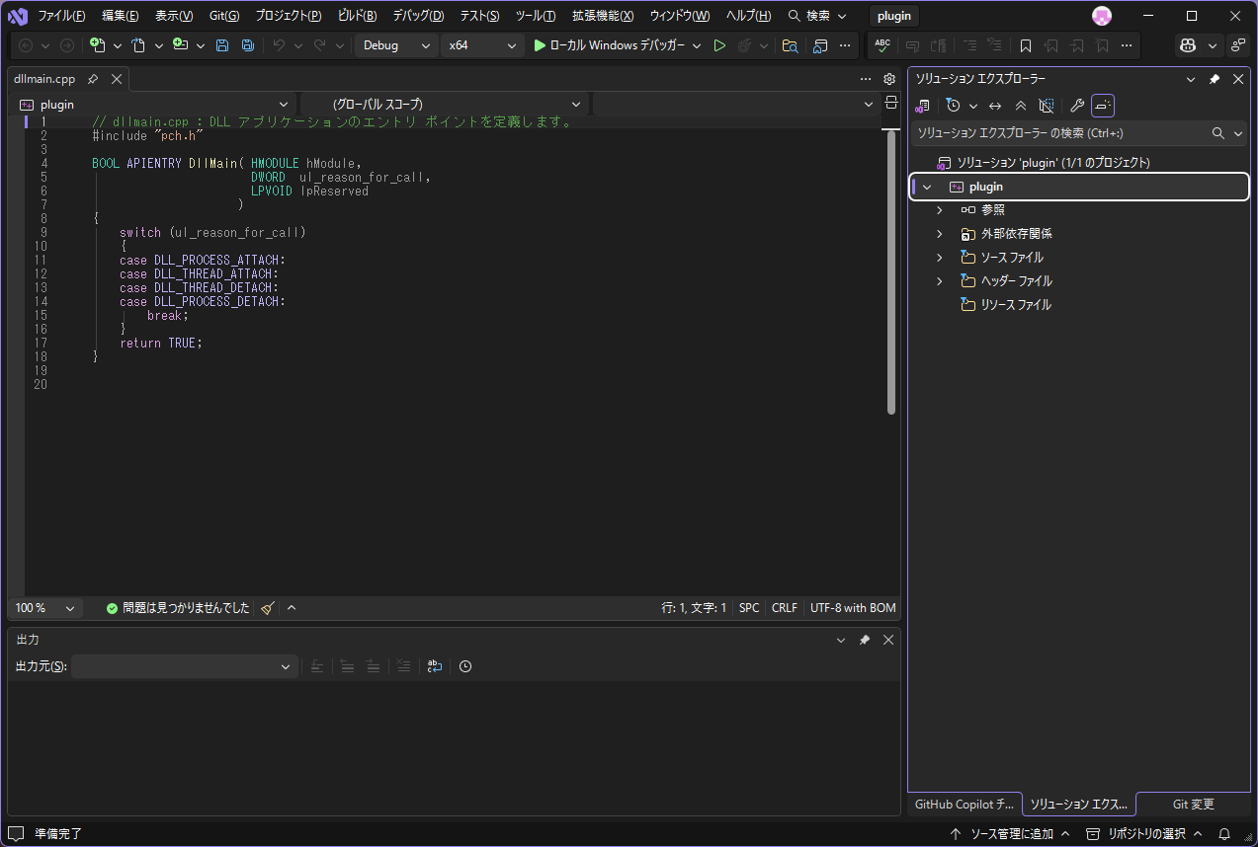The height and width of the screenshot is (847, 1258).
Task: Open Properties wrench icon in Solution Explorer
Action: (x=1077, y=106)
